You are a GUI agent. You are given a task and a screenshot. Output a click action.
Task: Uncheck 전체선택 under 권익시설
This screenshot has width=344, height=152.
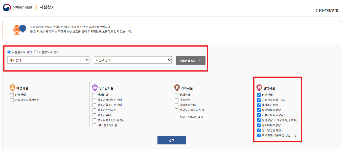click(x=258, y=95)
